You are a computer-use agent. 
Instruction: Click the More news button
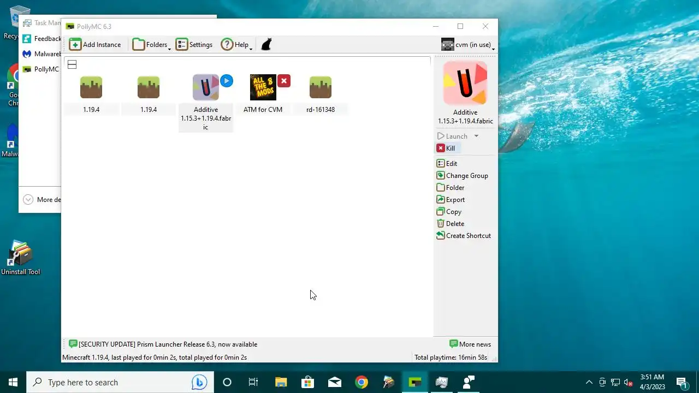point(470,344)
